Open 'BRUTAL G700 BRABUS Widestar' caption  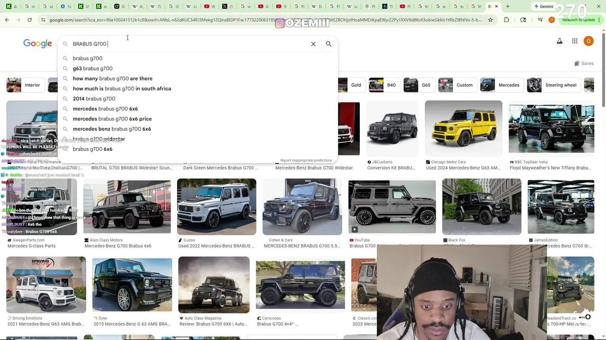click(132, 168)
